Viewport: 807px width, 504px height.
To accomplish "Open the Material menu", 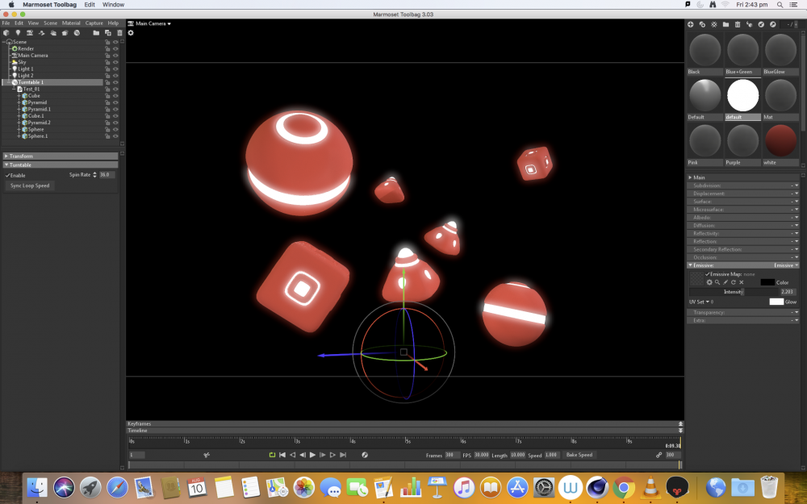I will (71, 23).
